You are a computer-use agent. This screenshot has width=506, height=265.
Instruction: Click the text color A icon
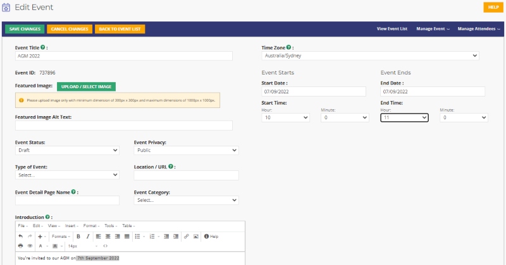(x=40, y=246)
